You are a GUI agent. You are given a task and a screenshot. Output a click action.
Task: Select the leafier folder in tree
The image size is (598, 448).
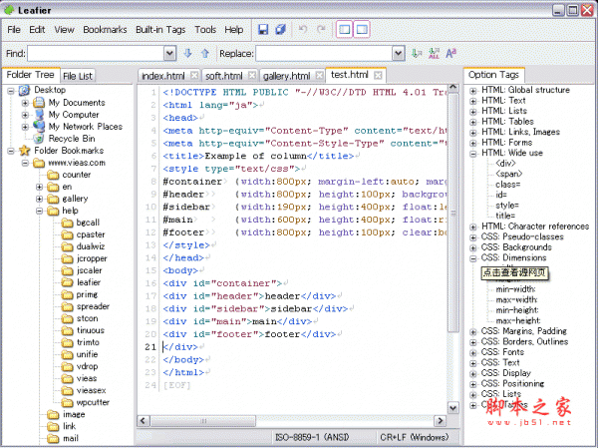(x=88, y=282)
